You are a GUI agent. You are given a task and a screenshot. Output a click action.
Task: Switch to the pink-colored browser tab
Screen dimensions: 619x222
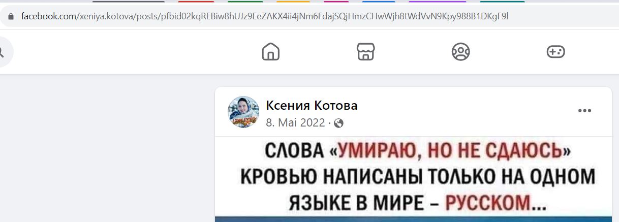pos(336,2)
